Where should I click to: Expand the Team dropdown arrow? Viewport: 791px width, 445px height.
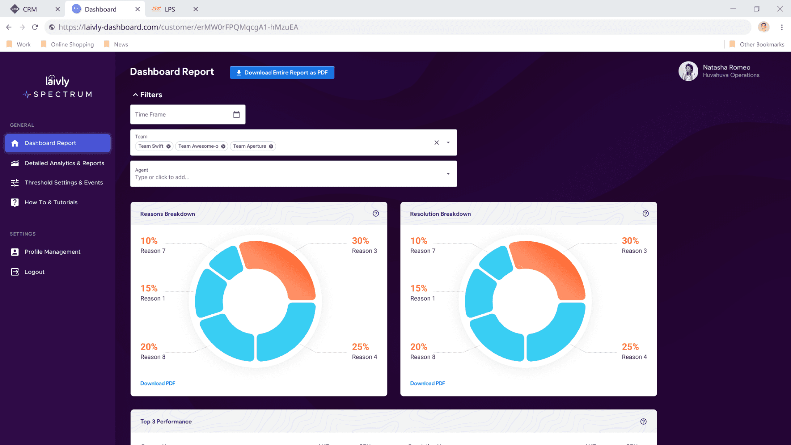(448, 142)
